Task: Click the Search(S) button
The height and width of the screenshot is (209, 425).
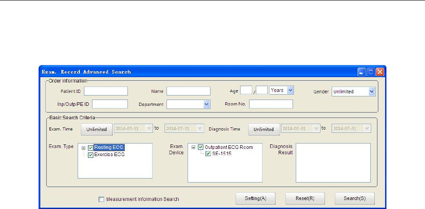Action: [x=355, y=198]
